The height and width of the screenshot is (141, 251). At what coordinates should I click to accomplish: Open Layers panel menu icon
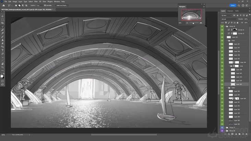click(x=249, y=11)
